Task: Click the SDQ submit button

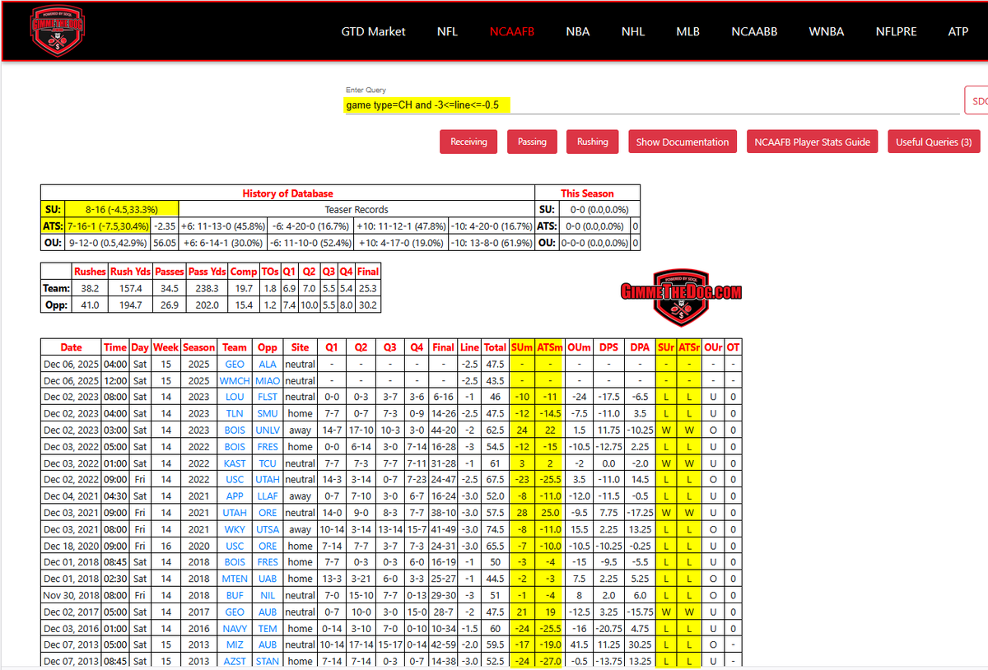Action: tap(978, 100)
